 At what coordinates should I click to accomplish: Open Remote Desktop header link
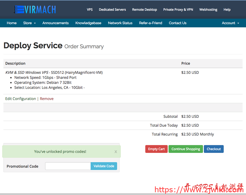tap(145, 10)
